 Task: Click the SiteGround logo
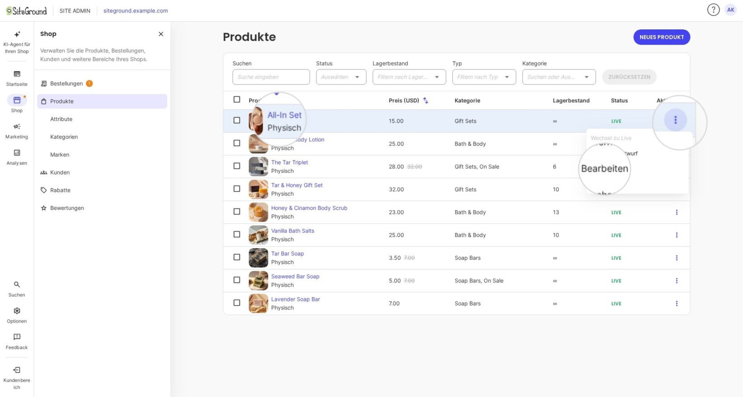coord(26,11)
